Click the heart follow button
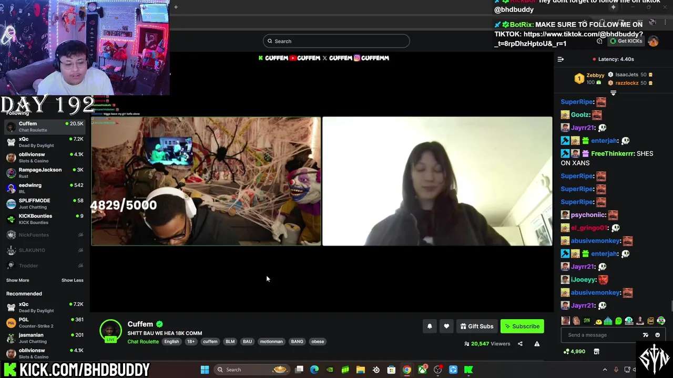The height and width of the screenshot is (378, 673). pyautogui.click(x=446, y=326)
